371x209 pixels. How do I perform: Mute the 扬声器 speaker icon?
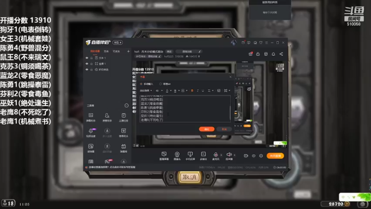coord(229,155)
